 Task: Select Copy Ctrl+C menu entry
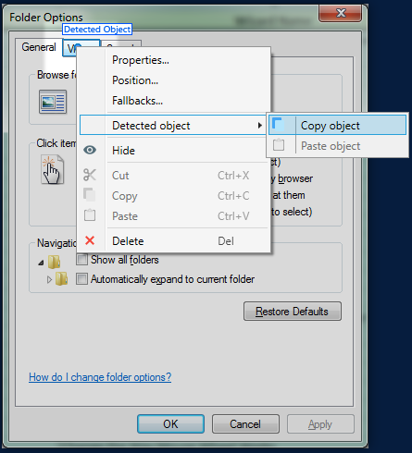(x=173, y=196)
